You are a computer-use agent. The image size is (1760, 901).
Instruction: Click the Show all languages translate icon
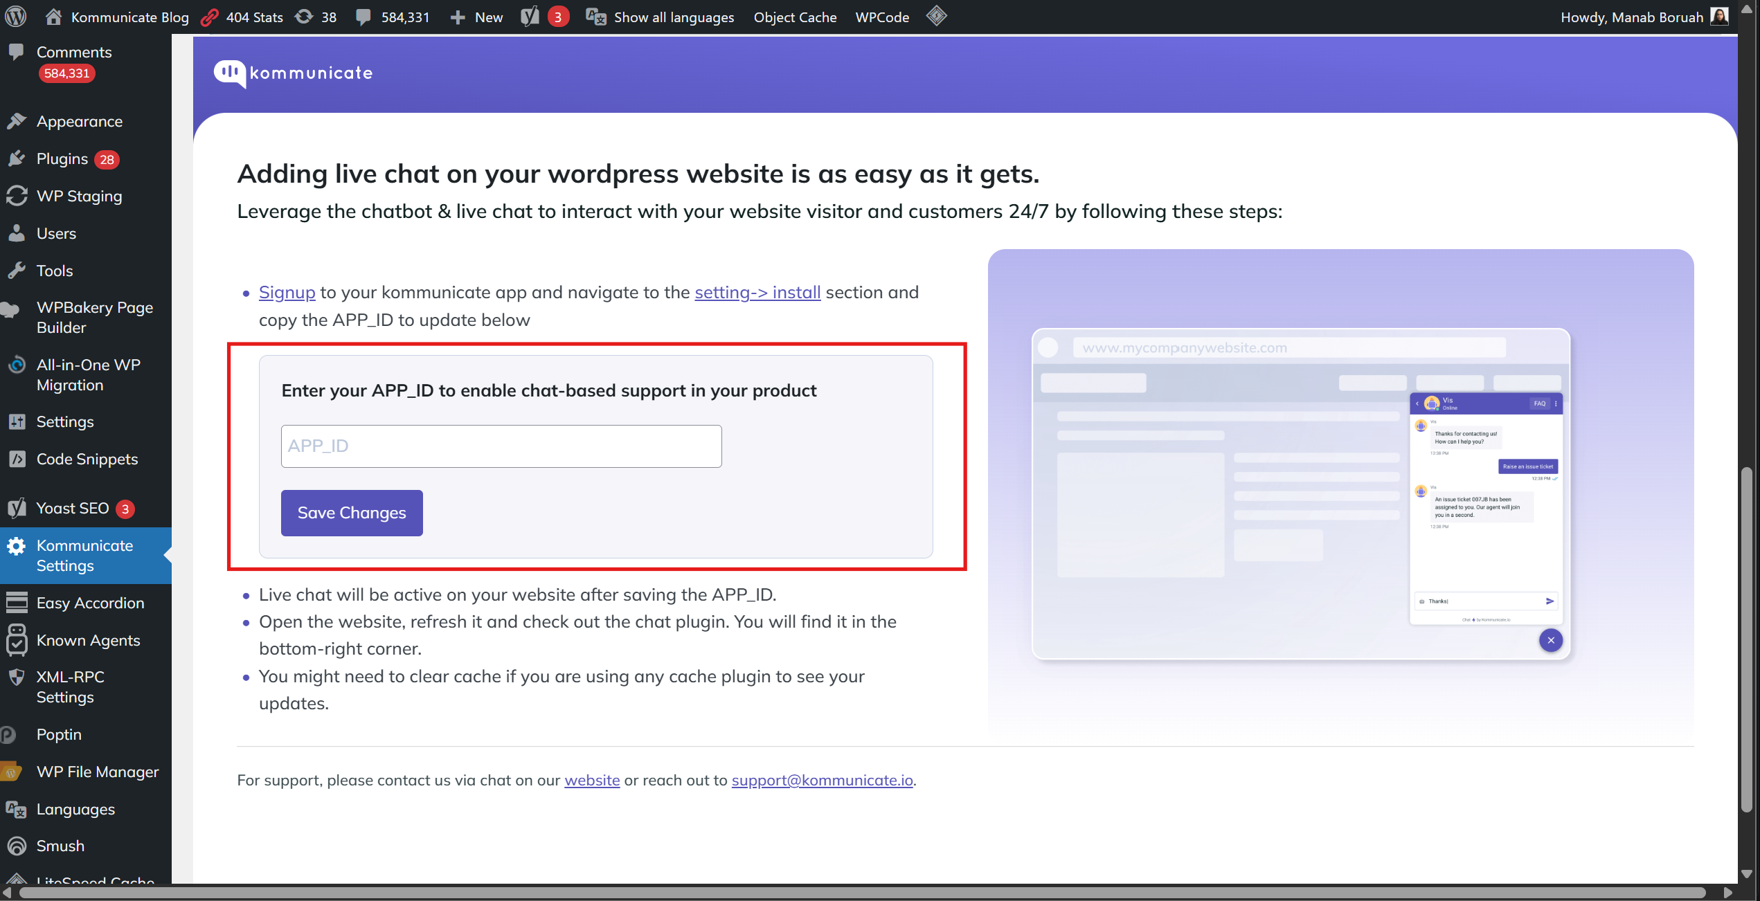(596, 17)
